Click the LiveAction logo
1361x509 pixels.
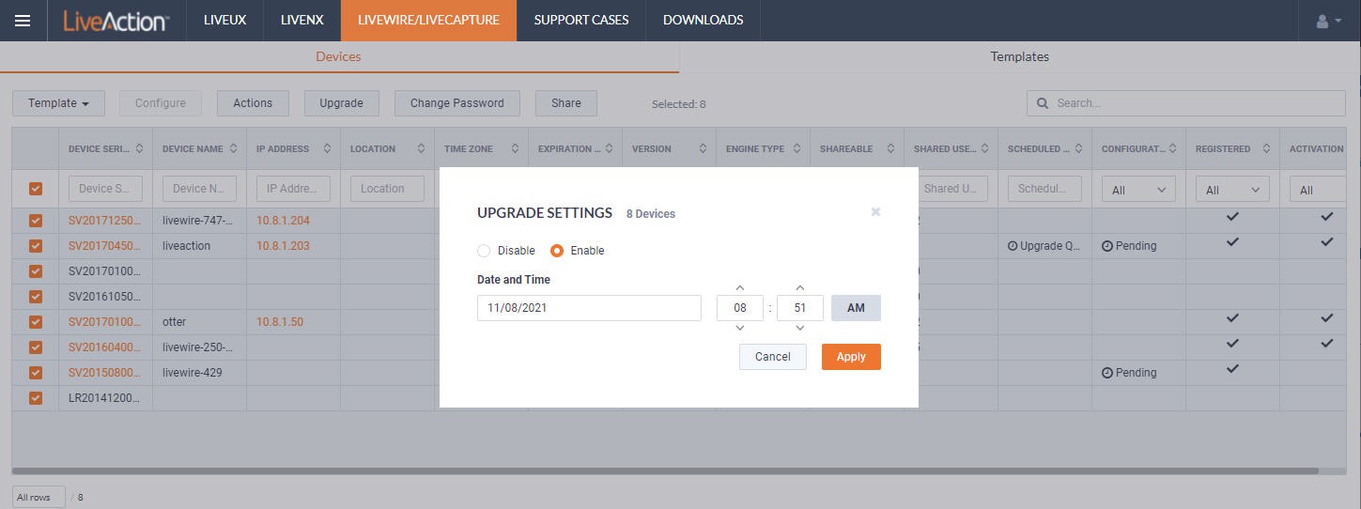[x=116, y=21]
